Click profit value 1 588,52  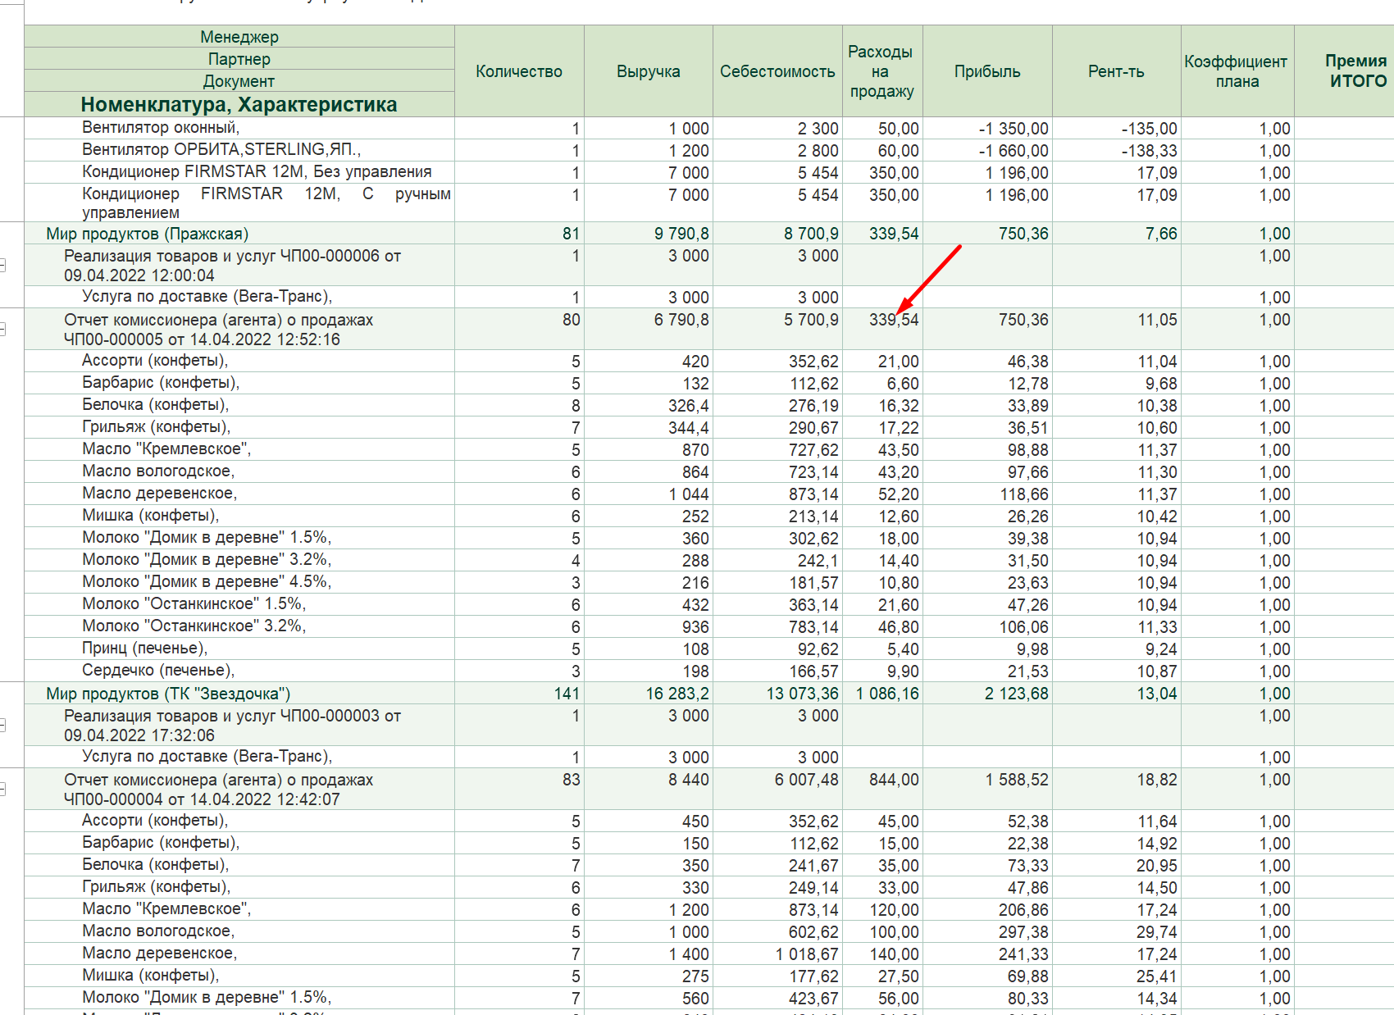pos(1017,780)
